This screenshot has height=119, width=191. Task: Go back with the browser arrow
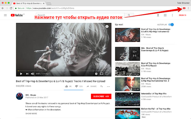3,8
